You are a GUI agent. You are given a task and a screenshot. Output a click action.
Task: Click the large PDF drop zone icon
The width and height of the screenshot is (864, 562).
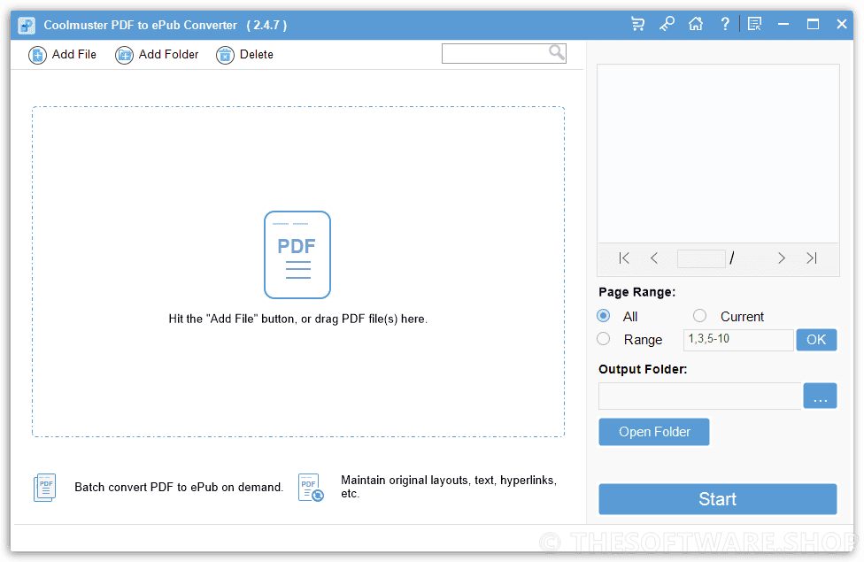297,255
